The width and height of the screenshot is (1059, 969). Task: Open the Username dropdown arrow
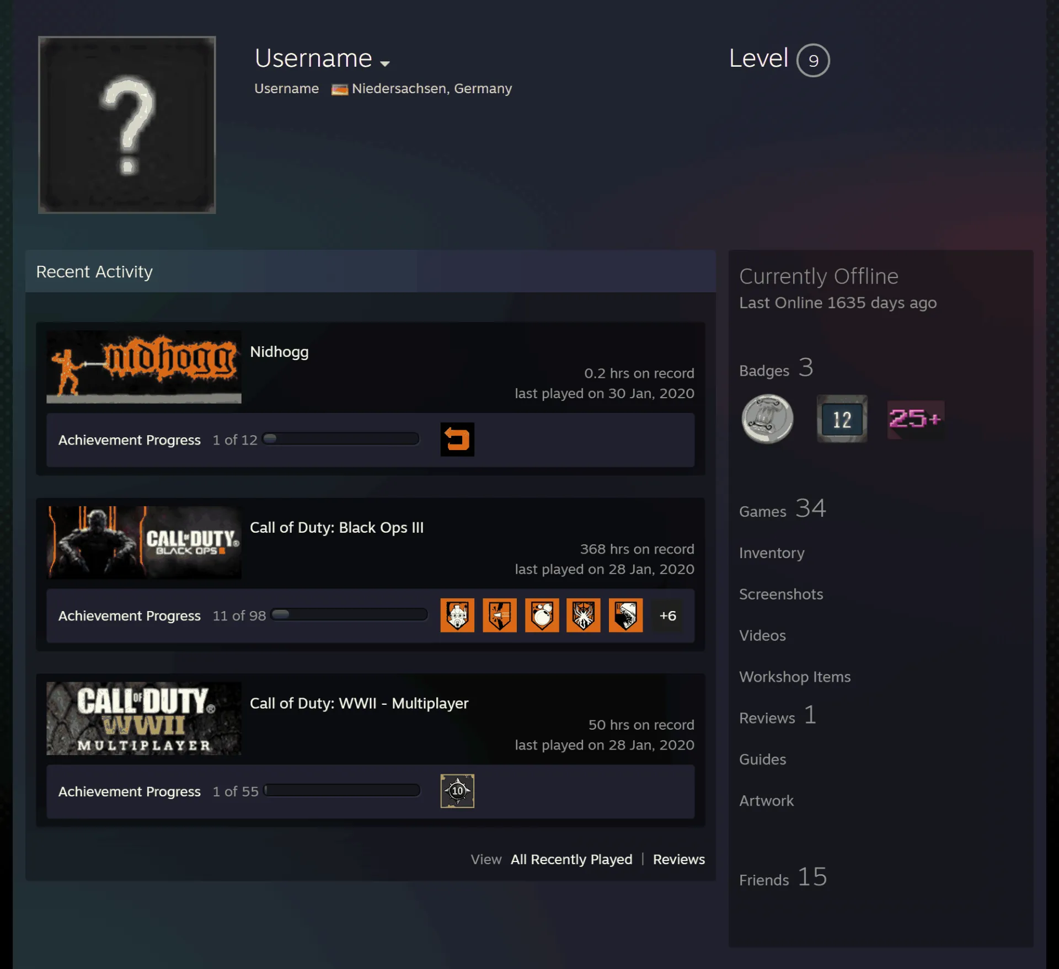[x=385, y=63]
